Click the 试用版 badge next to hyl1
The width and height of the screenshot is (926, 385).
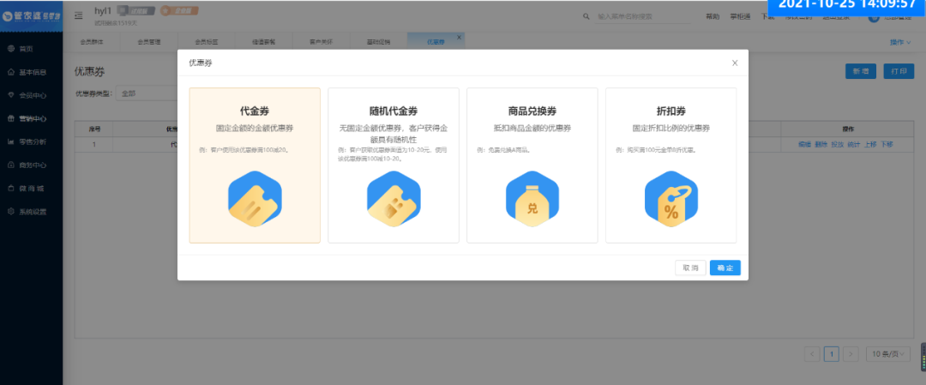pyautogui.click(x=135, y=10)
